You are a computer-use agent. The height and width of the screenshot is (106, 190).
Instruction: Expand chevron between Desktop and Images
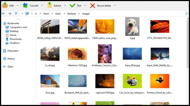79,14
